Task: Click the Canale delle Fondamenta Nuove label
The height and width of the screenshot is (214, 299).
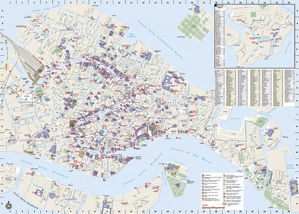Action: [x=160, y=39]
